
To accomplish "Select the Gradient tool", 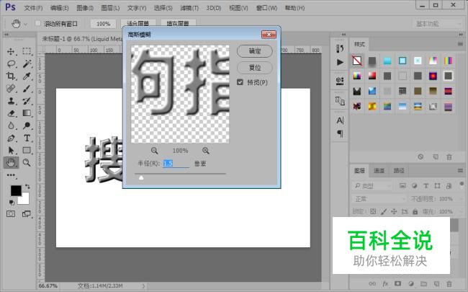I will (x=27, y=113).
